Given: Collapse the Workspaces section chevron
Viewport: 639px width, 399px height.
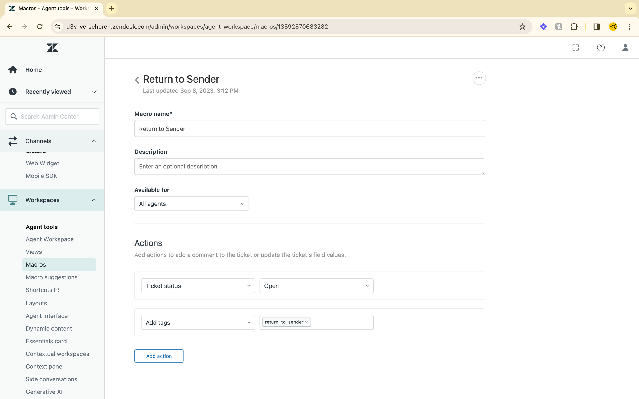Looking at the screenshot, I should pos(94,200).
